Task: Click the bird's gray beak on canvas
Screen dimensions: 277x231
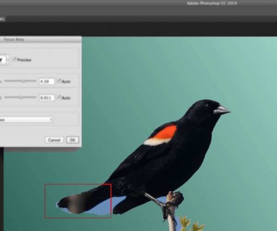Action: (x=222, y=110)
